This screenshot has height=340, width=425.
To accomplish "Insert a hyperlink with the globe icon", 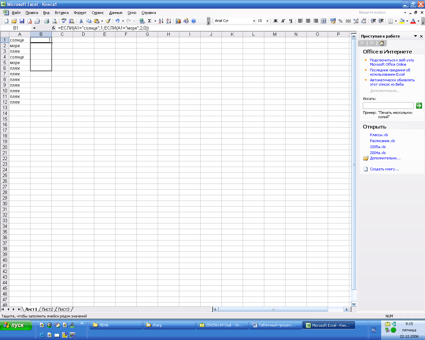I will tap(142, 21).
